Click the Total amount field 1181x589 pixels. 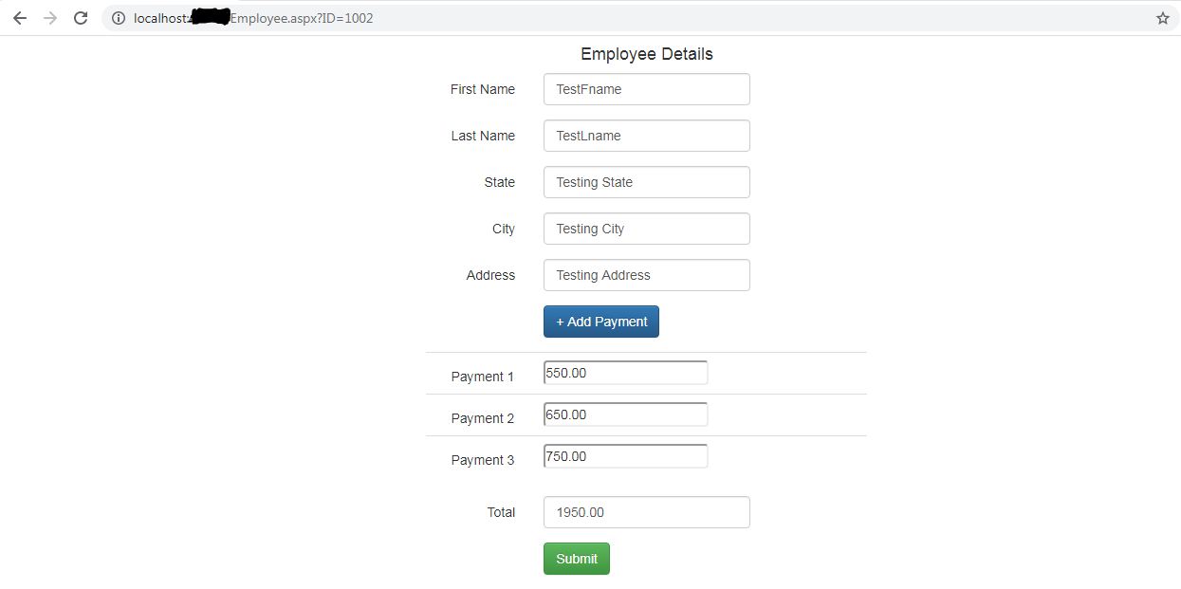pos(647,512)
